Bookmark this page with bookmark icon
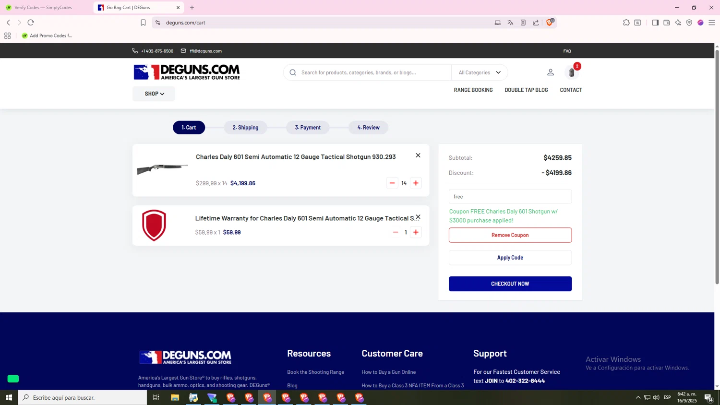 [143, 23]
